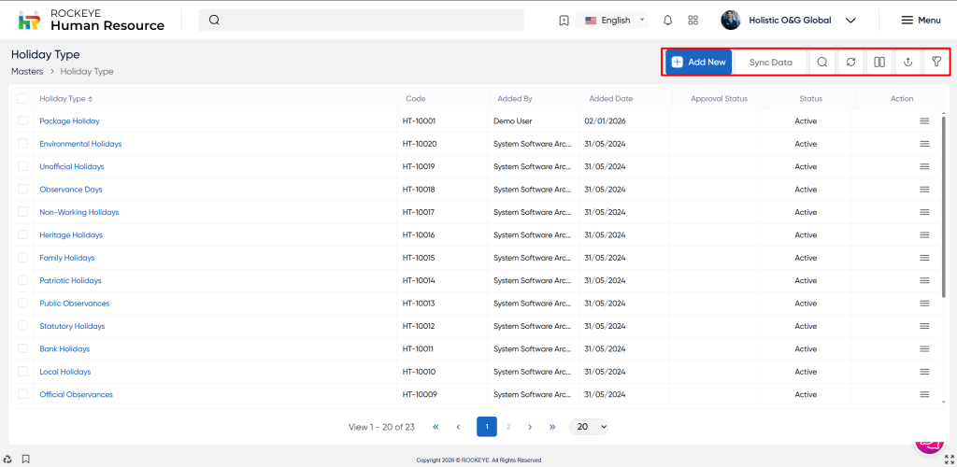The width and height of the screenshot is (957, 467).
Task: Click the export download icon
Action: [x=907, y=63]
